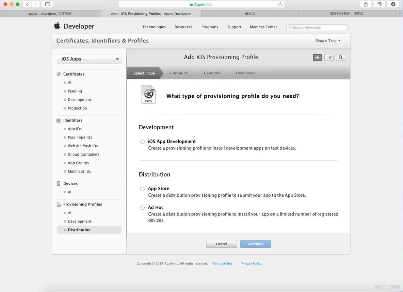The image size is (403, 292).
Task: Switch to the apple developer Baidu search tab
Action: click(x=50, y=14)
